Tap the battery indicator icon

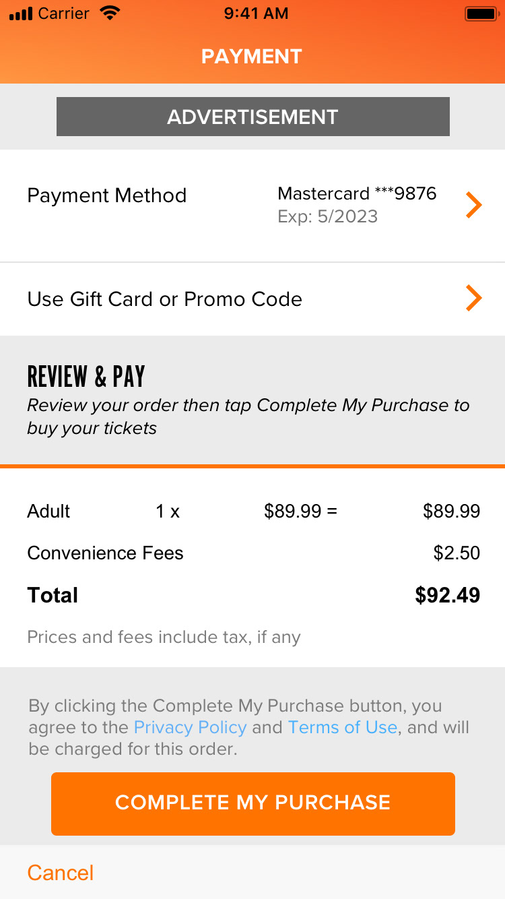pyautogui.click(x=481, y=13)
